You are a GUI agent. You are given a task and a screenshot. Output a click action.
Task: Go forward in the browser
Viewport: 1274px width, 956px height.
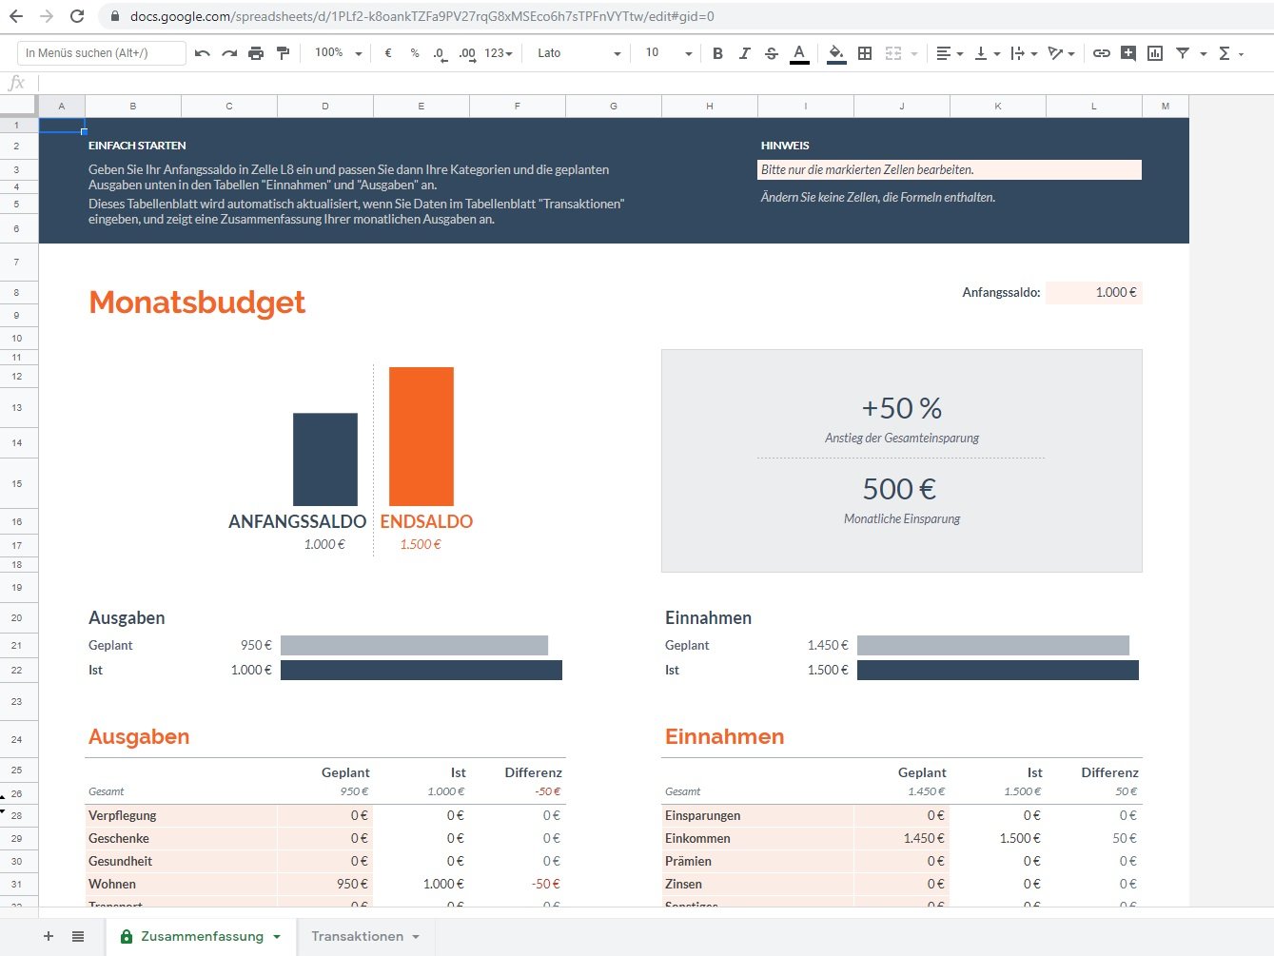47,16
